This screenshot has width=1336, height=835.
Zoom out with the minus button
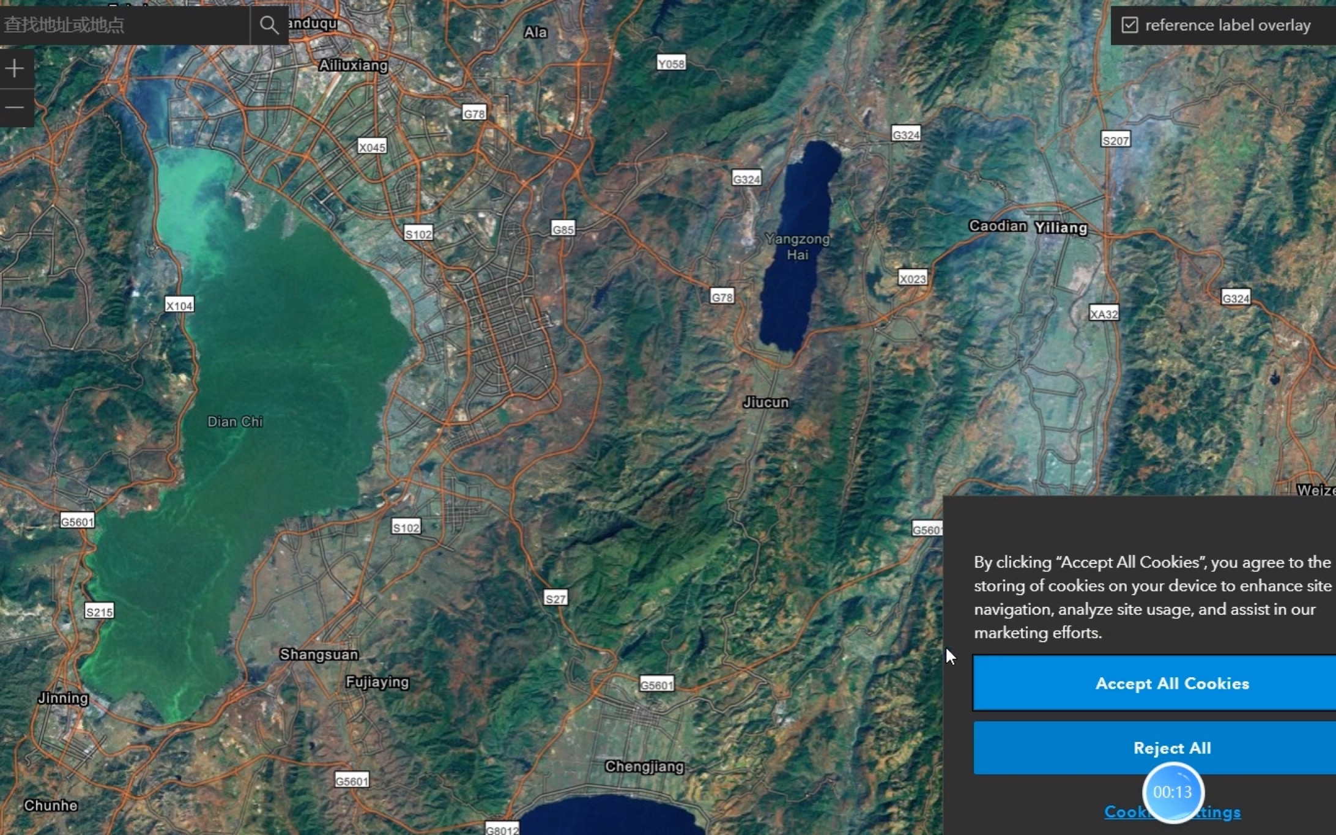[15, 108]
